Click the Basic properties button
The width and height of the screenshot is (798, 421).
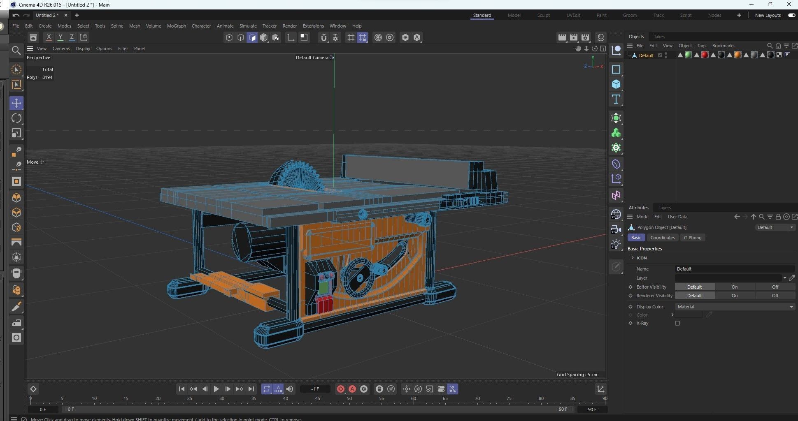(x=636, y=238)
